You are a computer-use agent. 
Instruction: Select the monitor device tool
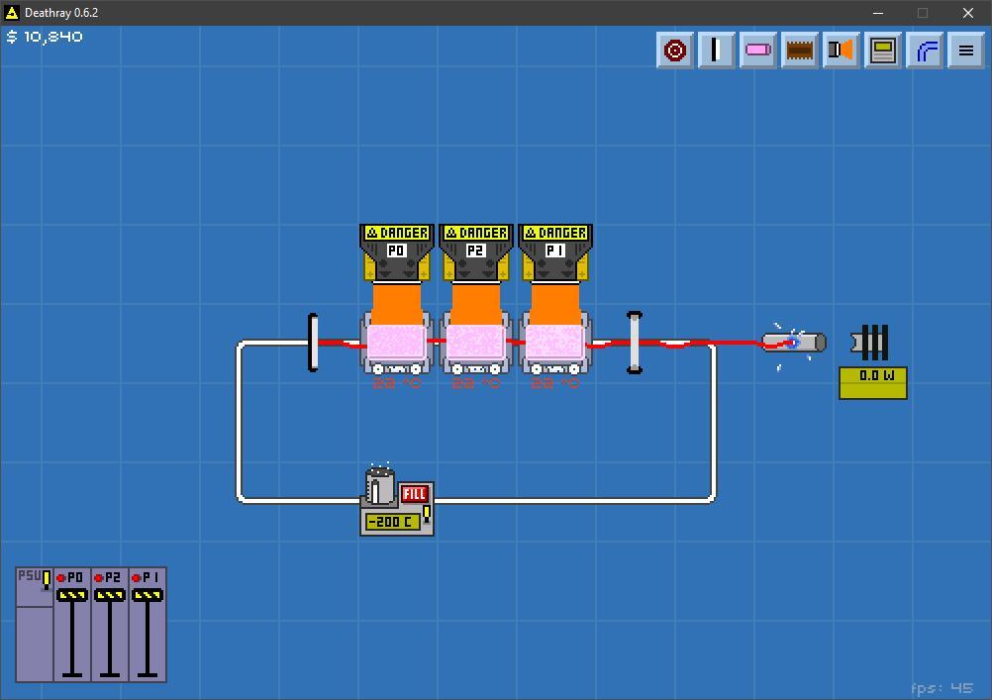pos(883,50)
